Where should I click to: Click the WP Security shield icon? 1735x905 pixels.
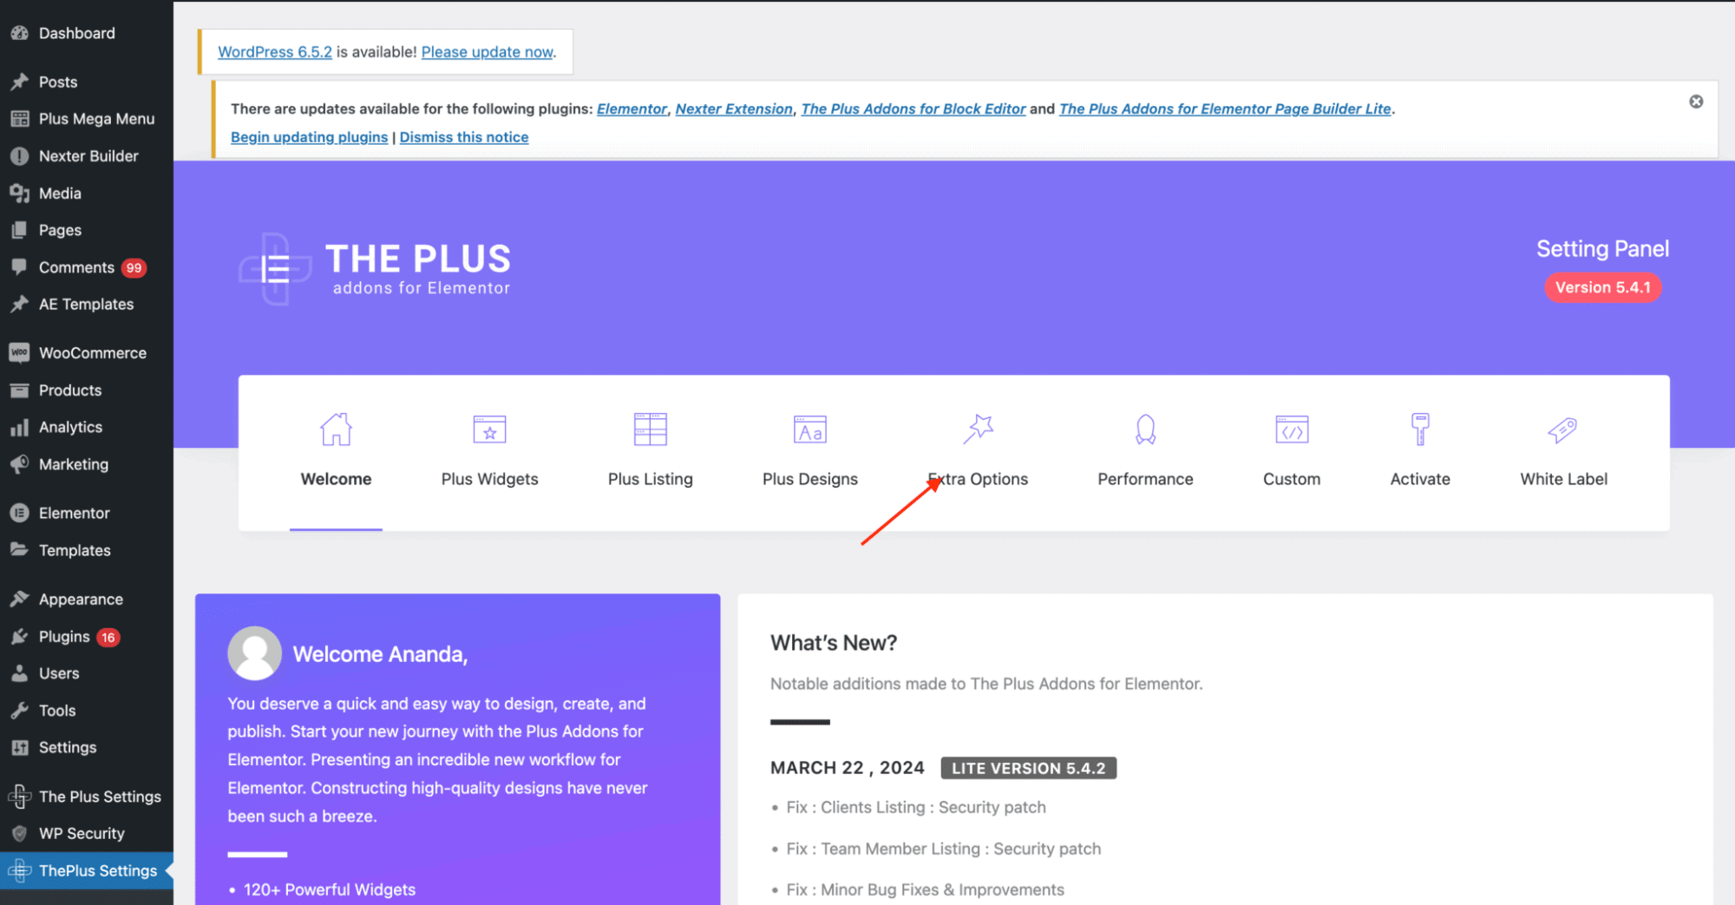click(19, 833)
